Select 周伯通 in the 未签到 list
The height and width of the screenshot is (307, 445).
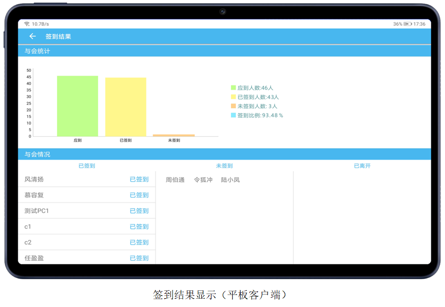176,179
